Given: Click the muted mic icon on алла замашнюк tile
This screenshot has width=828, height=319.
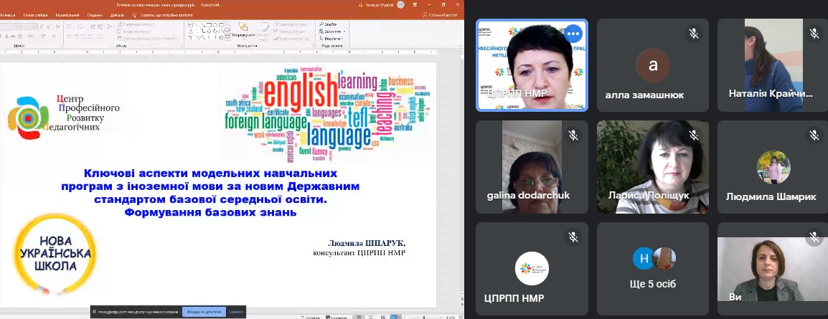Looking at the screenshot, I should click(693, 33).
